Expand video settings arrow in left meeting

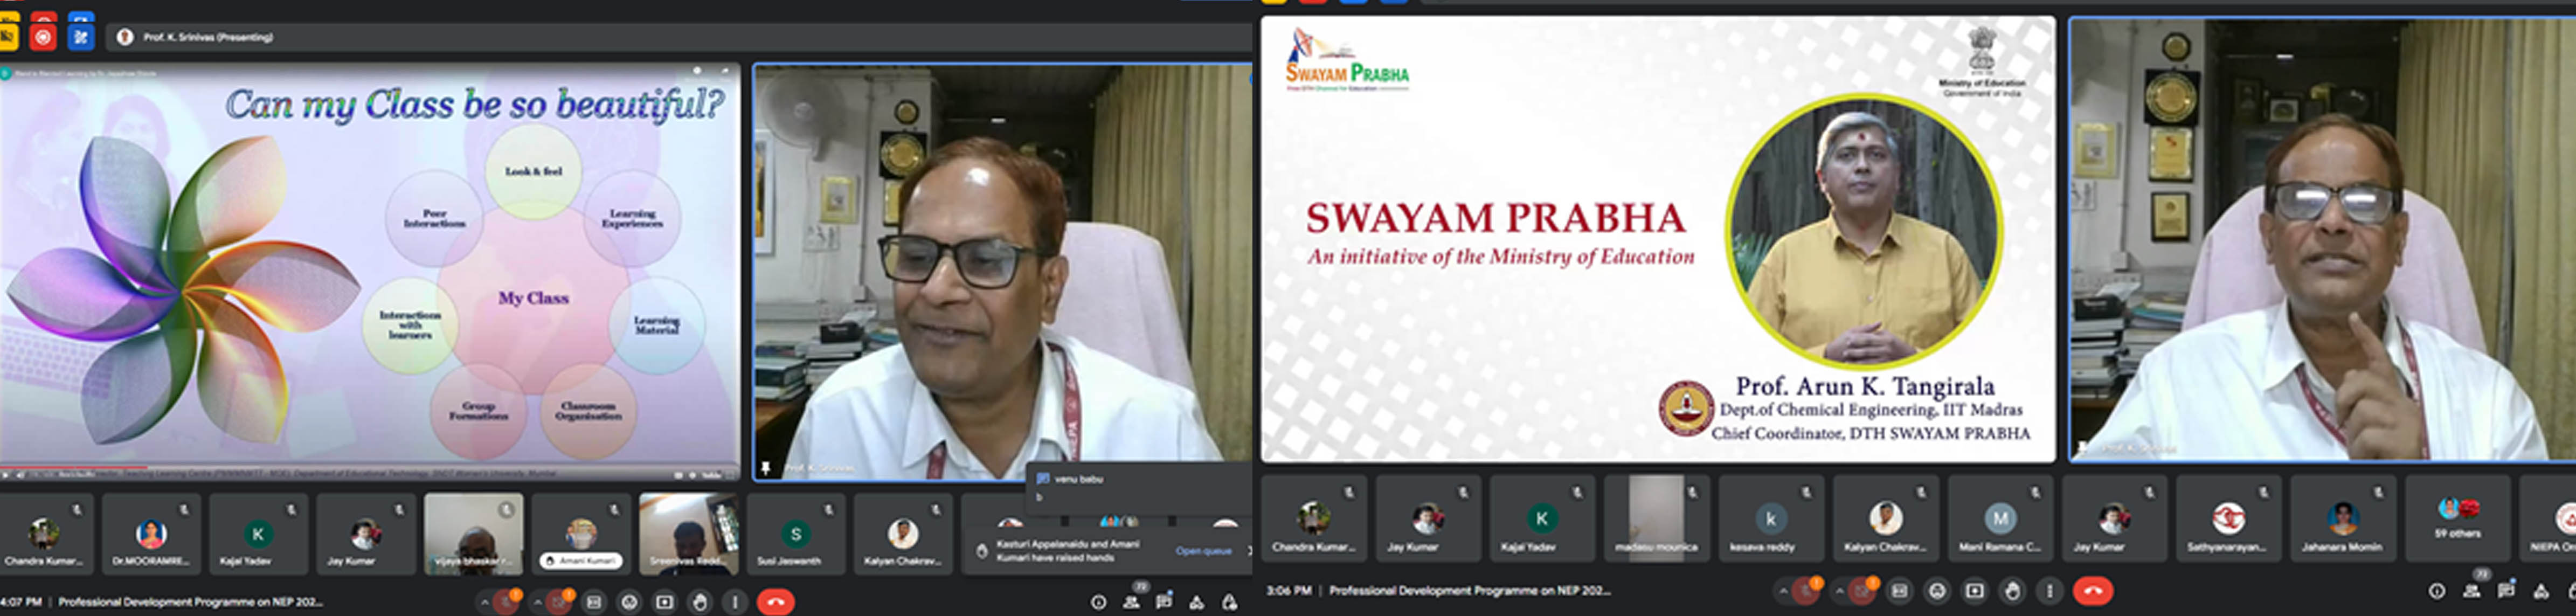tap(538, 602)
